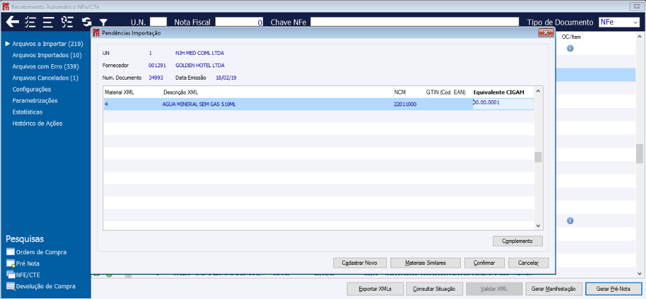Click the dialog grid scrollbar down arrow
646x299 pixels.
point(538,225)
